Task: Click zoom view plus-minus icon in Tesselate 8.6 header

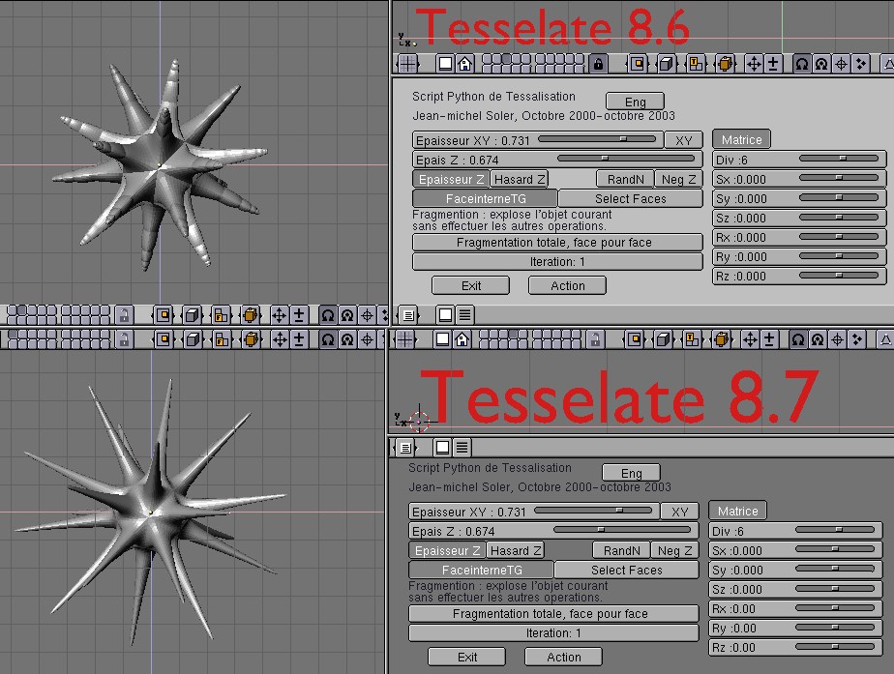Action: tap(773, 63)
